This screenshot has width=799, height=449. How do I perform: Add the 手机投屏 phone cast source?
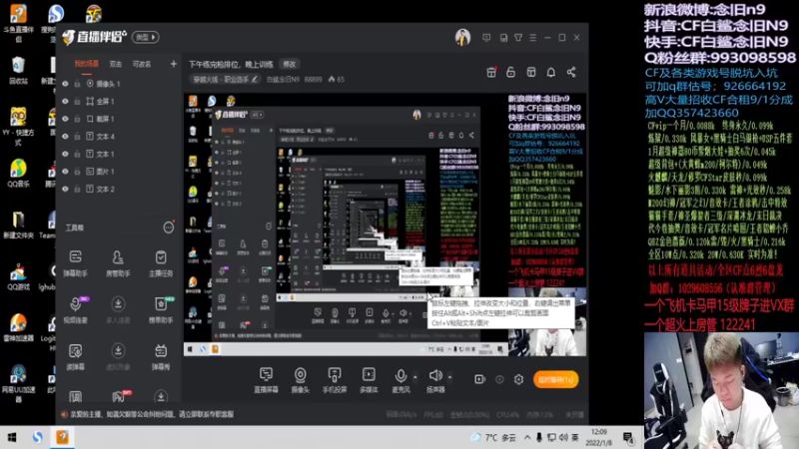pos(335,380)
